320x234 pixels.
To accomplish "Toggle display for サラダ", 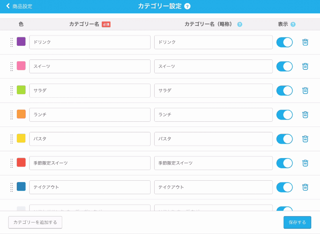I will point(284,91).
